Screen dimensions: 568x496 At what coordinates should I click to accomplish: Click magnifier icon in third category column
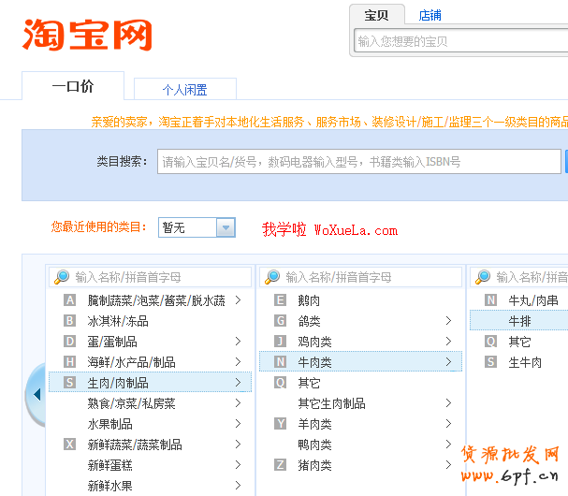483,277
